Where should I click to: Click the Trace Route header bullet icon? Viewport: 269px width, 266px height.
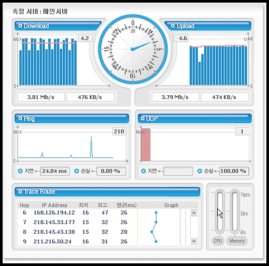[x=20, y=191]
